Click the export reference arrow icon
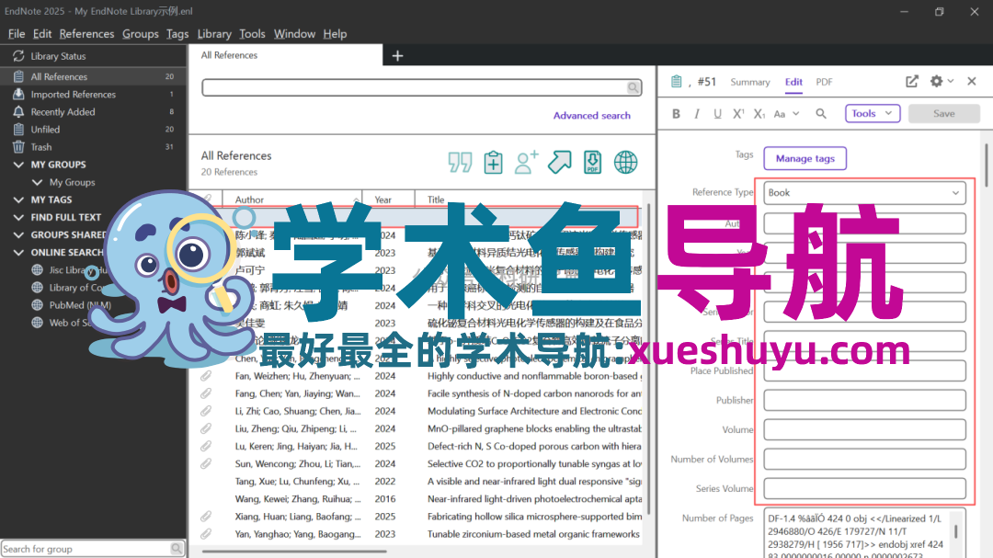993x558 pixels. [560, 162]
